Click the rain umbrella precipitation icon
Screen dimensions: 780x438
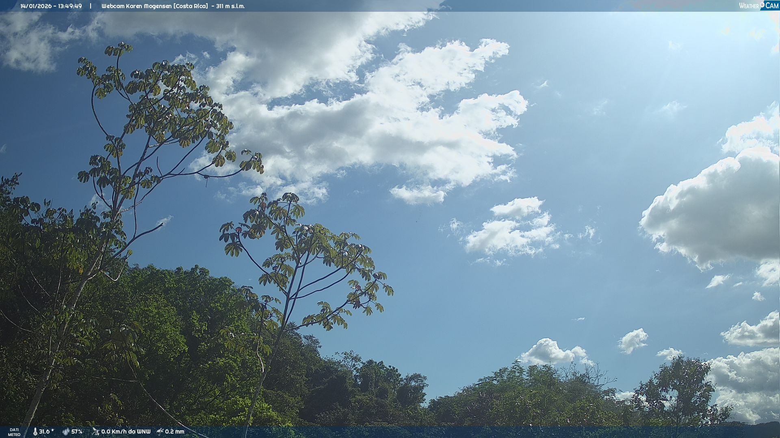[160, 432]
